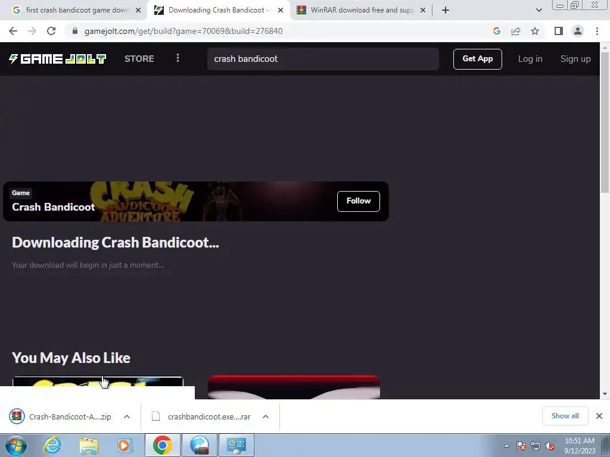
Task: Open the screen recorder taskbar app
Action: (199, 445)
